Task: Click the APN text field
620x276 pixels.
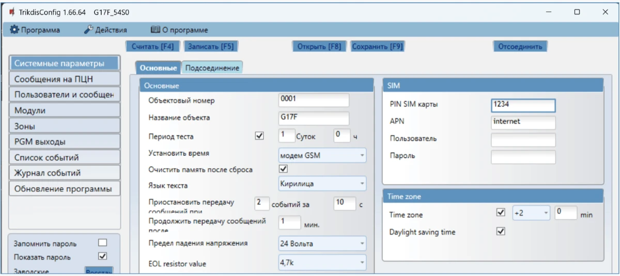Action: (523, 122)
